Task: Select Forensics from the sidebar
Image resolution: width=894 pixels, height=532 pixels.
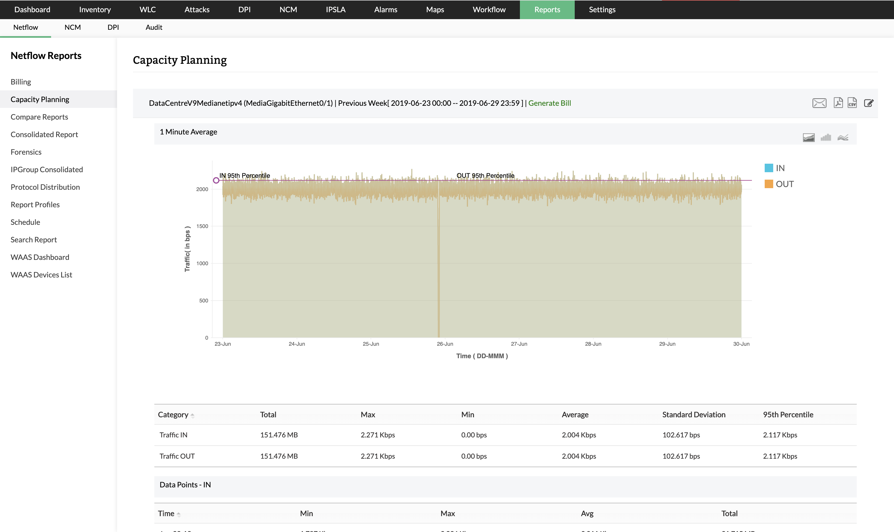Action: point(26,152)
